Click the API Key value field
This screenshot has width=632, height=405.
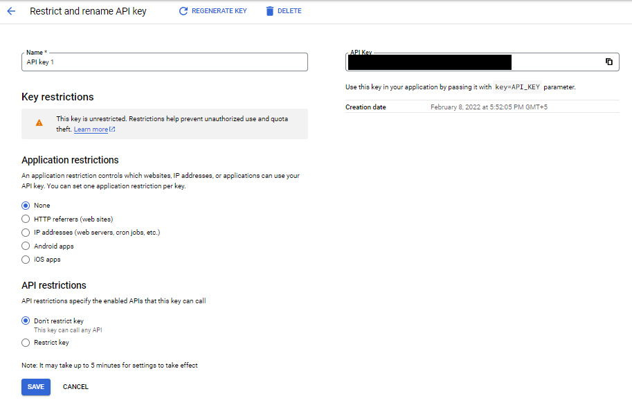click(482, 62)
